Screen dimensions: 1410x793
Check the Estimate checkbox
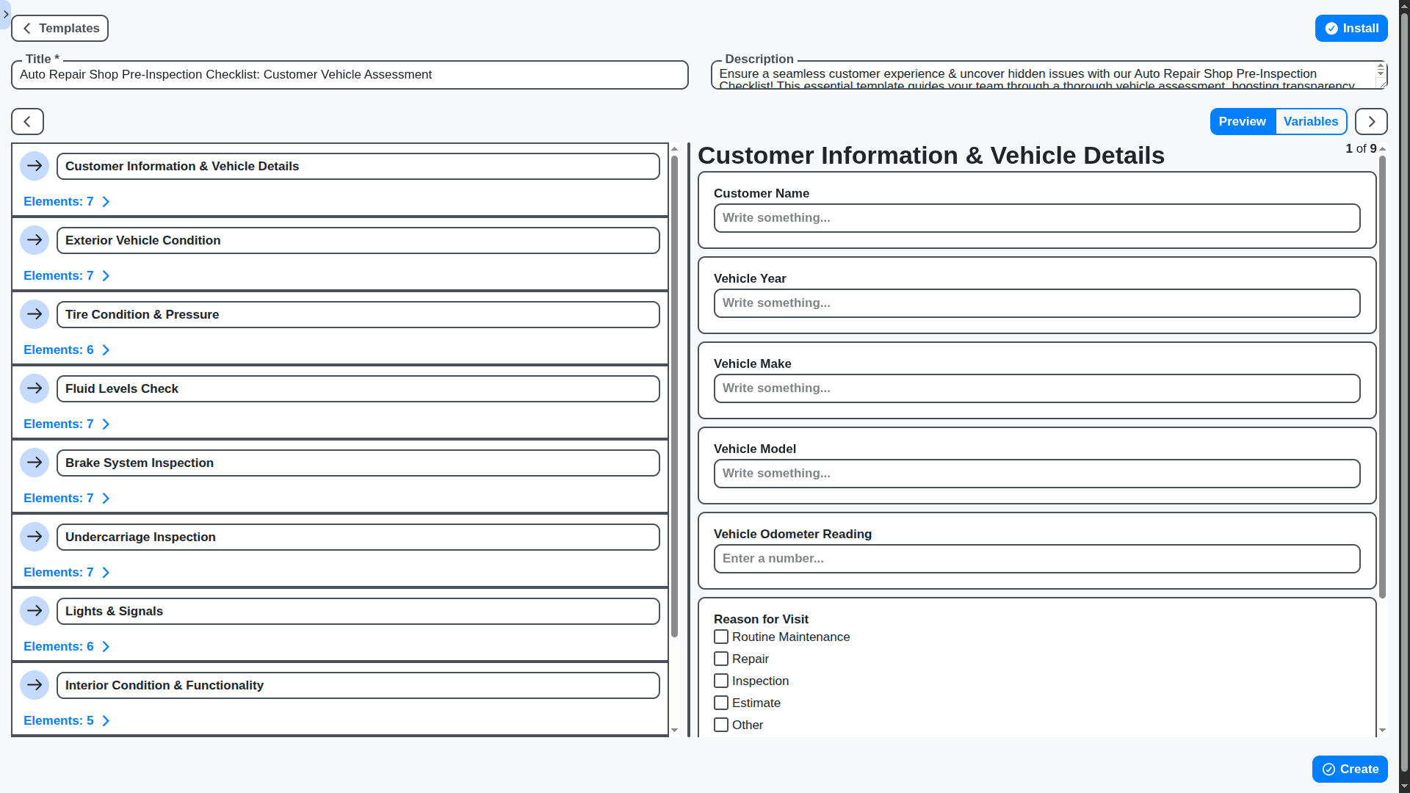point(721,703)
